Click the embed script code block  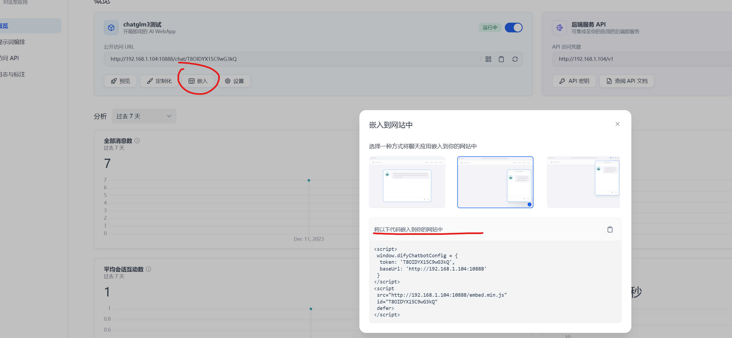[x=495, y=282]
